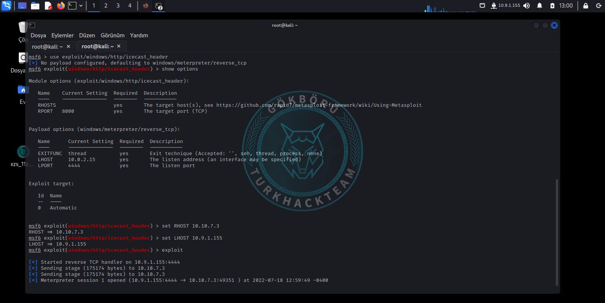Switch to workspace 3
Viewport: 605px width, 303px height.
pos(118,6)
